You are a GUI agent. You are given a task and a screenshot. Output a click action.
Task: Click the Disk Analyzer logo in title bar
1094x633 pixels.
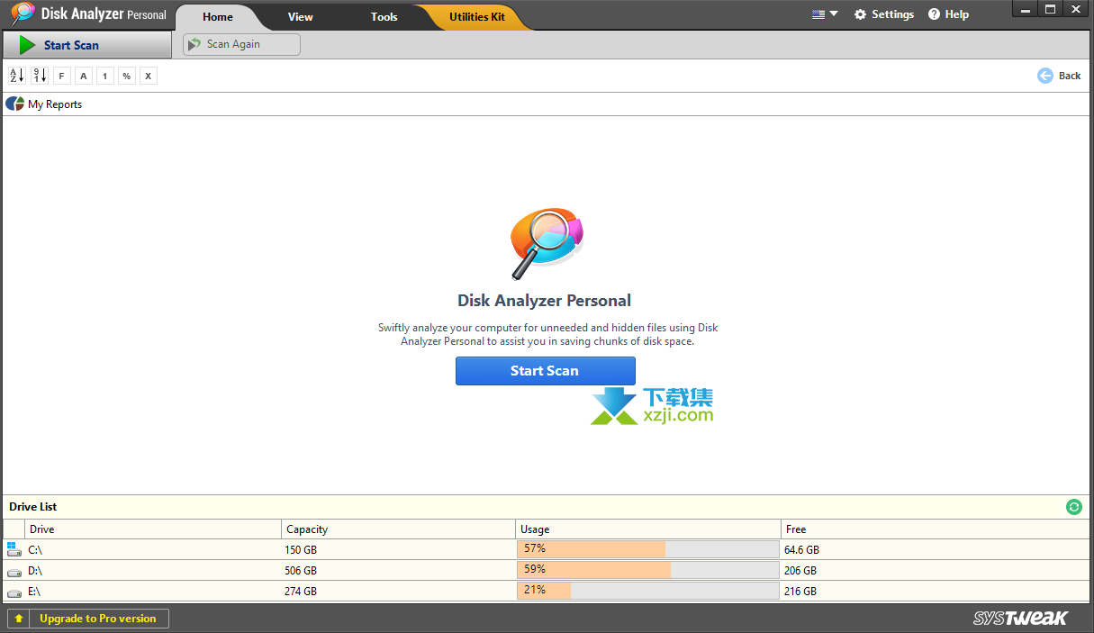click(22, 14)
